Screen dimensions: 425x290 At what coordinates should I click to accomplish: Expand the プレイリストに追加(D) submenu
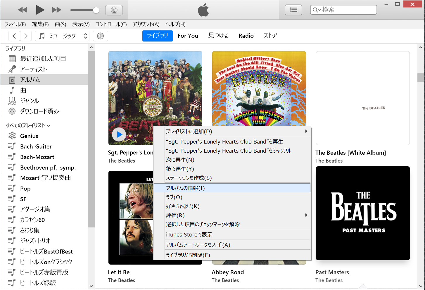pos(232,131)
